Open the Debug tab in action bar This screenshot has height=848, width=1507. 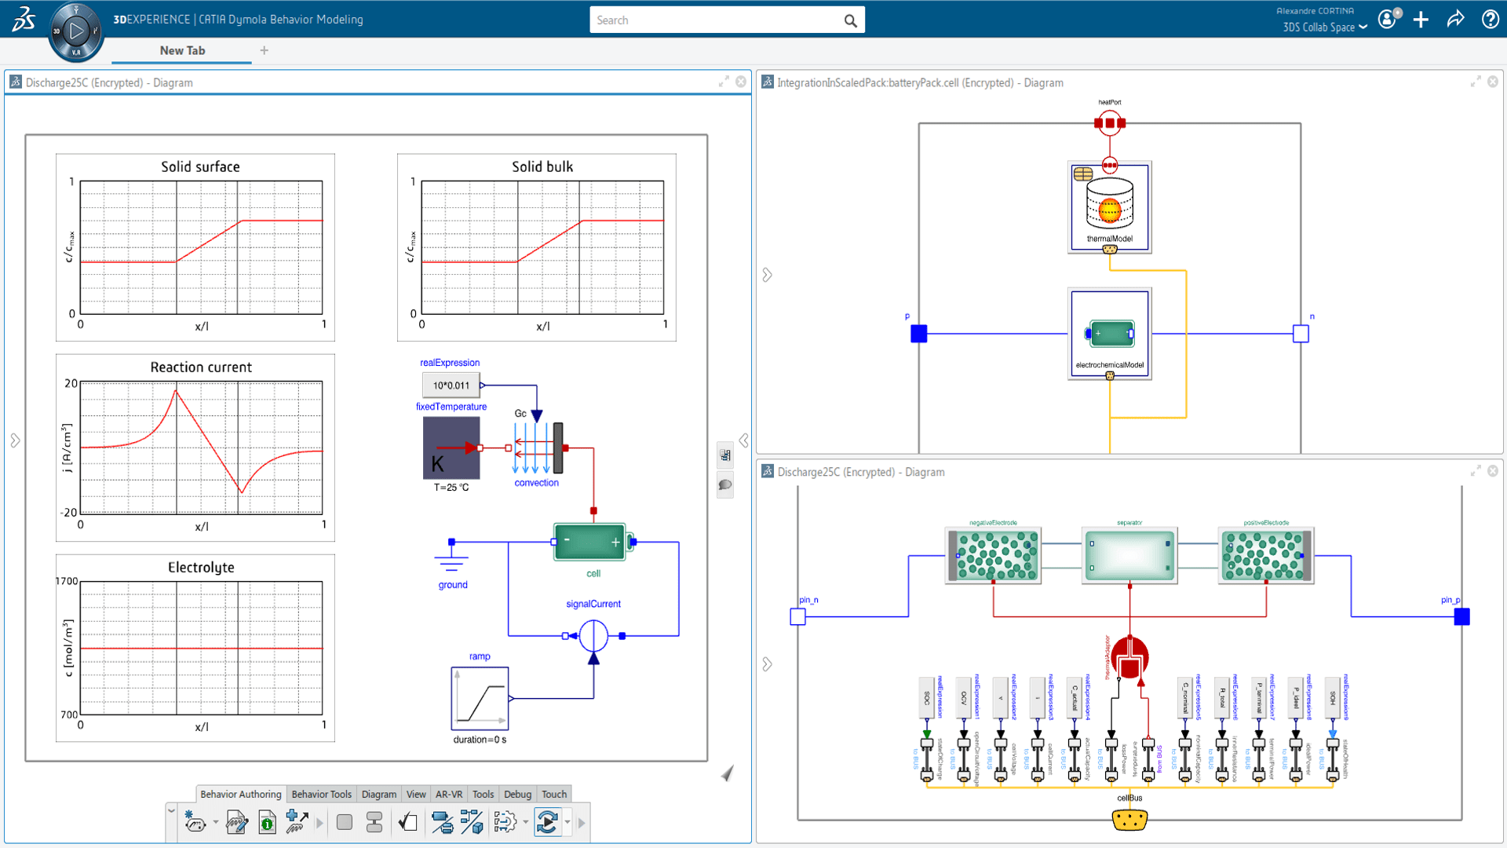(517, 794)
